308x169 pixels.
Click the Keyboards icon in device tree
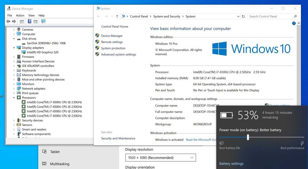click(19, 70)
